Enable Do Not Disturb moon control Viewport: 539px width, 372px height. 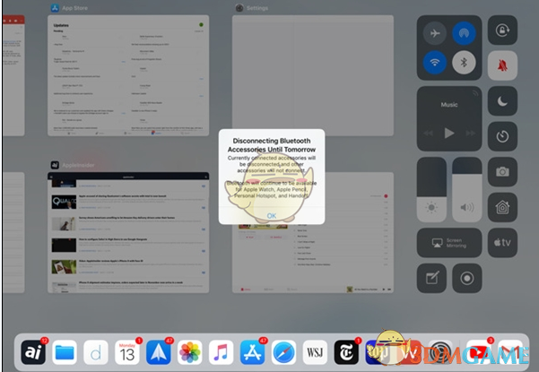point(502,101)
